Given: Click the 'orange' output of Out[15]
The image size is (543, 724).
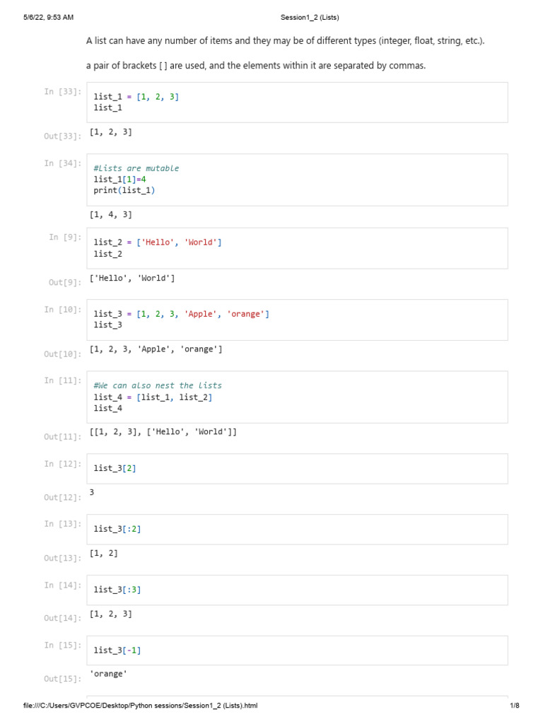Looking at the screenshot, I should click(108, 674).
